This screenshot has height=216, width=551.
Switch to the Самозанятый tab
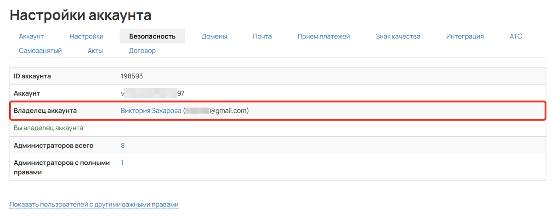click(x=40, y=51)
